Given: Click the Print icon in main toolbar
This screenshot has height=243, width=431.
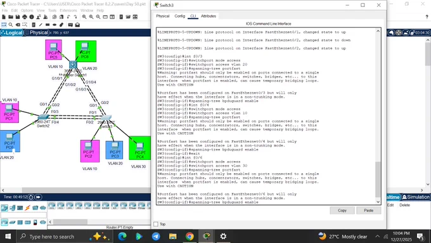Looking at the screenshot, I should (x=25, y=17).
